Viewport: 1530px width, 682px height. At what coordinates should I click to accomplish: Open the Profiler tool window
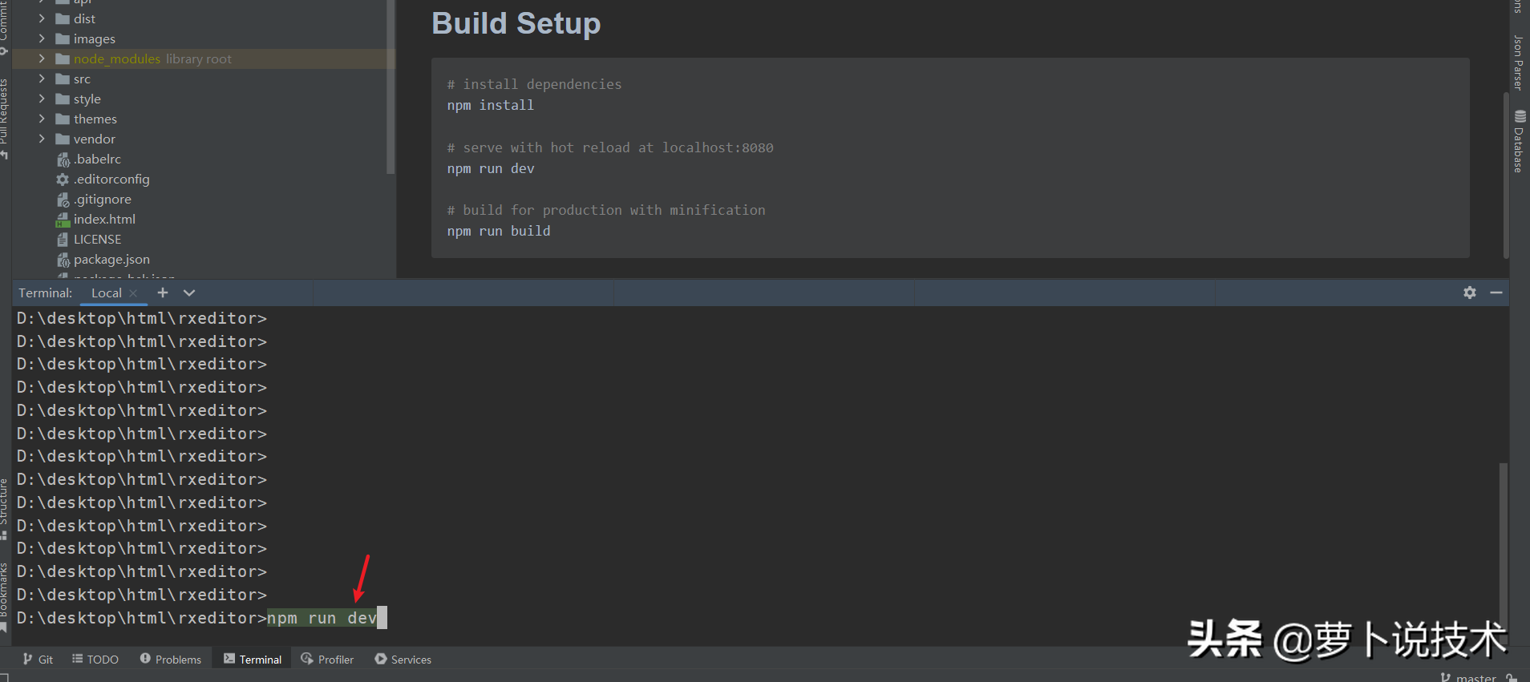coord(327,659)
